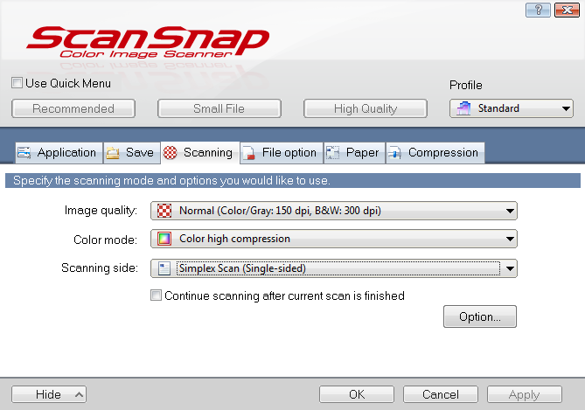Select the Normal 150 dpi quality text
The height and width of the screenshot is (410, 585).
[x=280, y=211]
